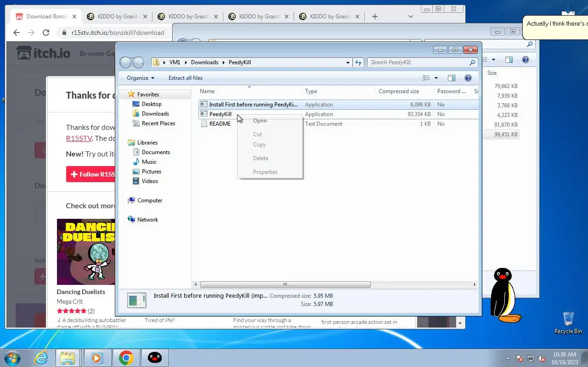Click VM1 in the address breadcrumb
This screenshot has height=367, width=588.
pyautogui.click(x=175, y=62)
